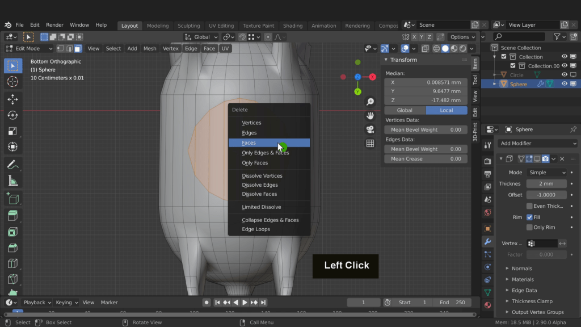Screen dimensions: 581x327
Task: Switch to the UV Editing workspace tab
Action: coord(221,26)
